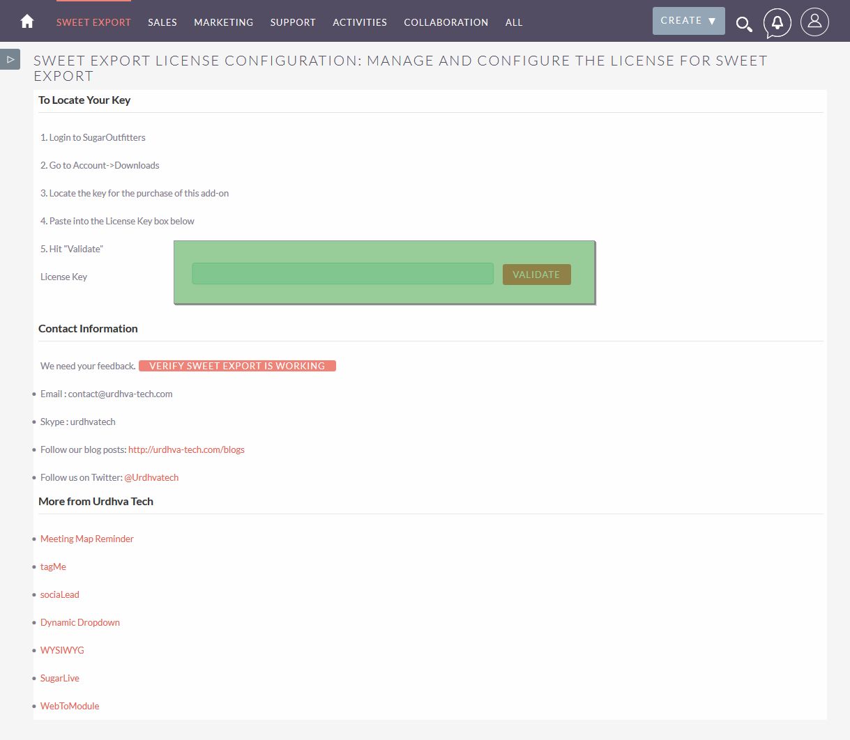Viewport: 850px width, 740px height.
Task: Click the 'To Locate Your Key' heading
Action: (x=84, y=100)
